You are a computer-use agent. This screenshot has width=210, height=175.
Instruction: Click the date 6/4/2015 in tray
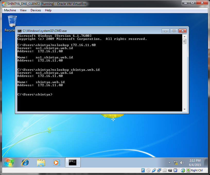[x=195, y=165]
